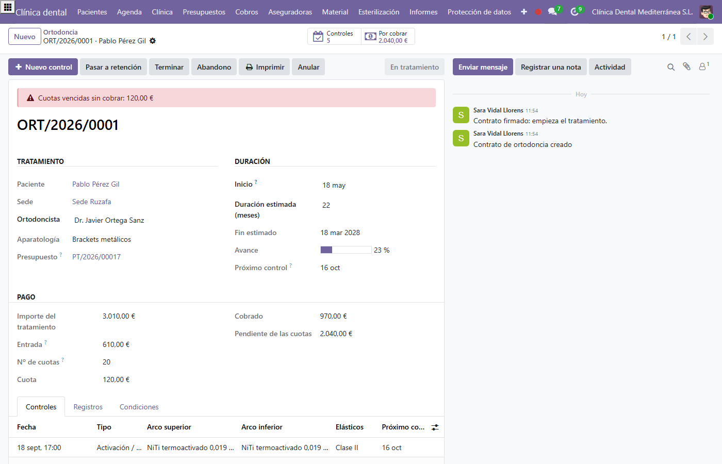Open the Pacientes menu
This screenshot has height=464, width=722.
coord(92,12)
